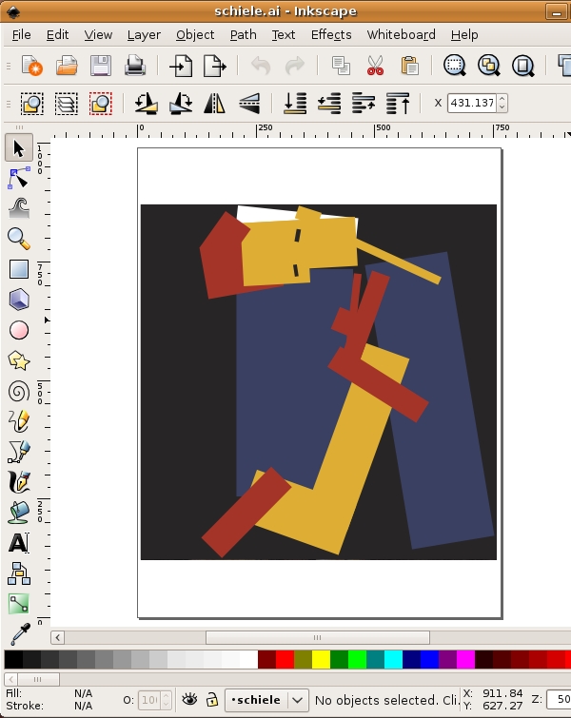The image size is (571, 718).
Task: Select the Spiral tool
Action: [19, 392]
